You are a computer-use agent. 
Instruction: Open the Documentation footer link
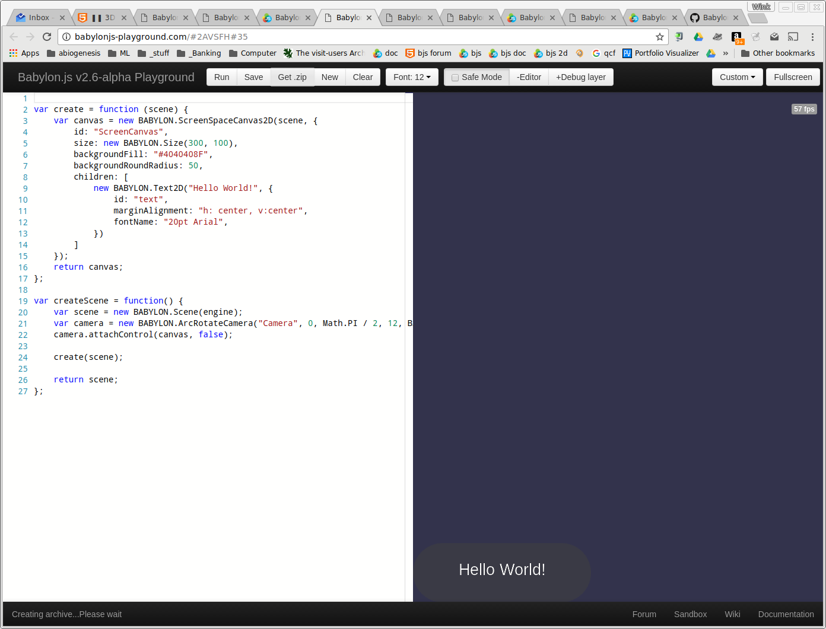(x=786, y=614)
